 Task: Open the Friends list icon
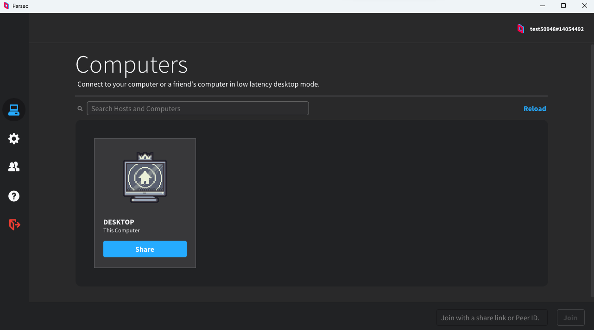coord(14,167)
